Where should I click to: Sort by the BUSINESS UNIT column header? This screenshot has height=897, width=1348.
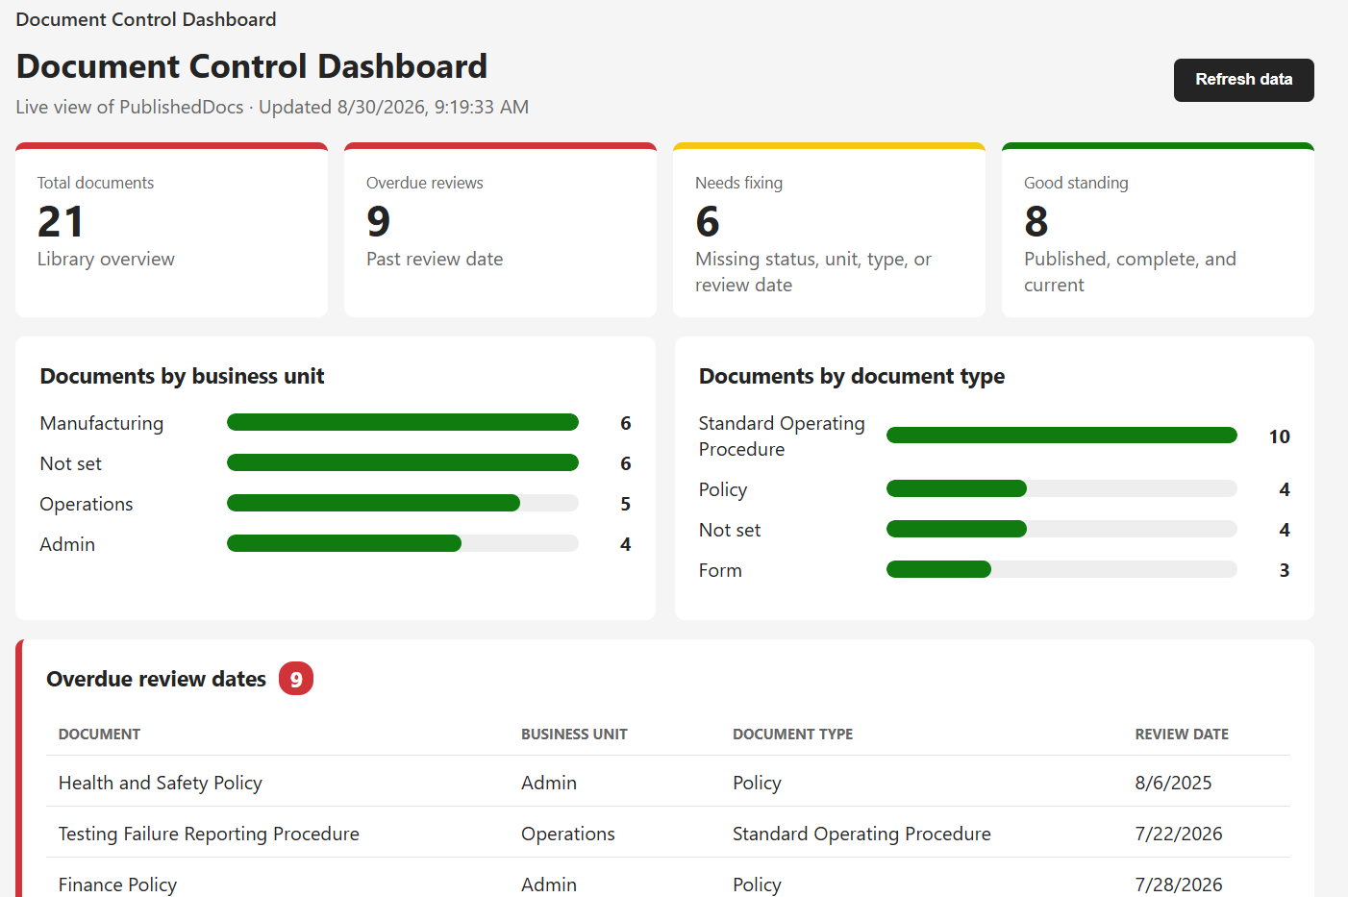pyautogui.click(x=574, y=735)
